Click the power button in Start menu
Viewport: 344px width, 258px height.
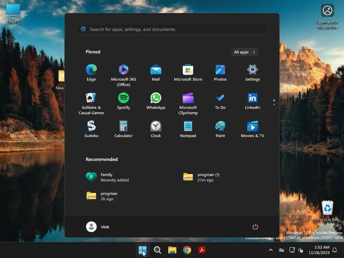point(255,227)
